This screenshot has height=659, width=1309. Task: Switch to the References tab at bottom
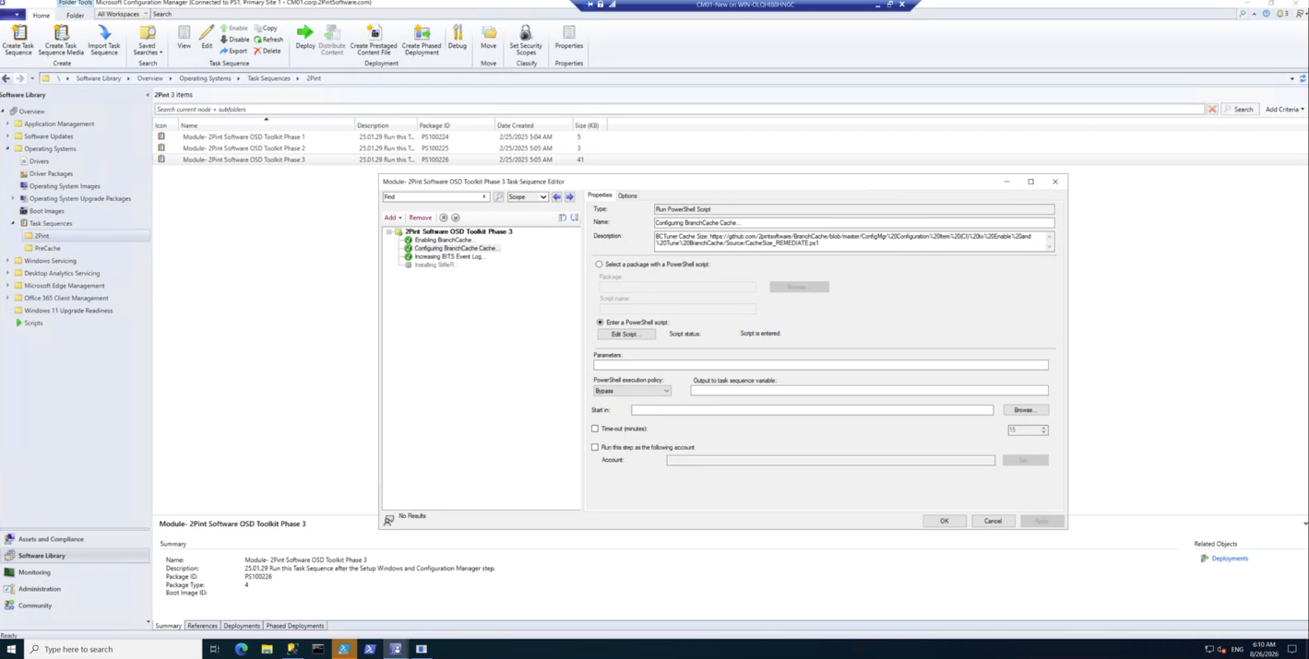[202, 626]
